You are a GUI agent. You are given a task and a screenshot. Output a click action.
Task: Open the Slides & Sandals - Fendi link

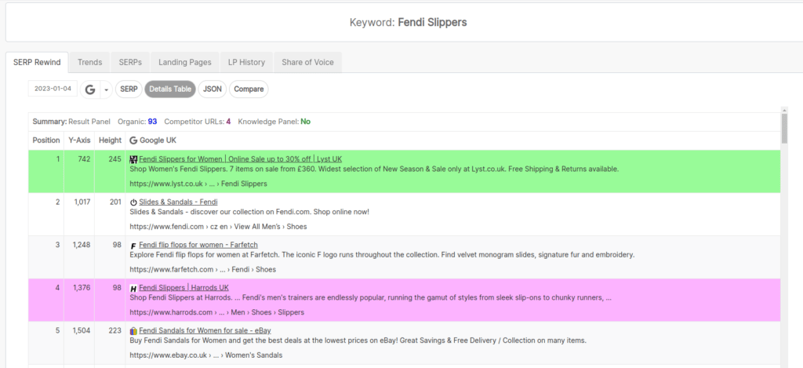(178, 202)
